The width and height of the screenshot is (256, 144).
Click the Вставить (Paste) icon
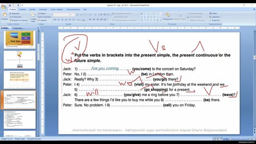tap(4, 17)
